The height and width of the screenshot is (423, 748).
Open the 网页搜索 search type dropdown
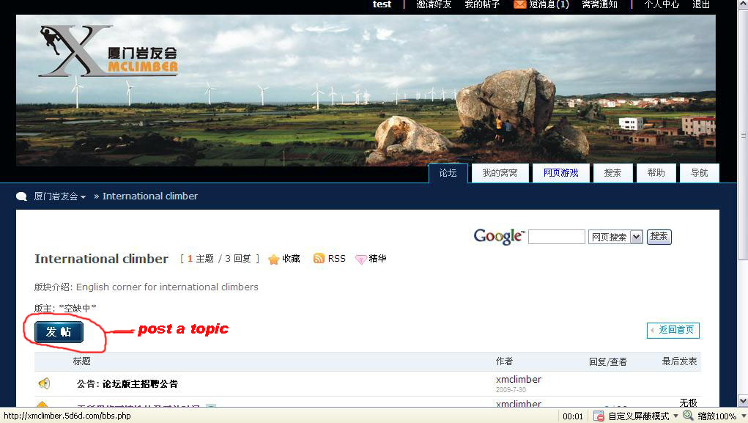(636, 237)
